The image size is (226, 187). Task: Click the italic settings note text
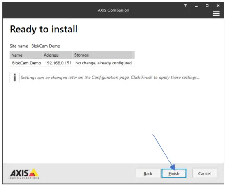(x=110, y=78)
